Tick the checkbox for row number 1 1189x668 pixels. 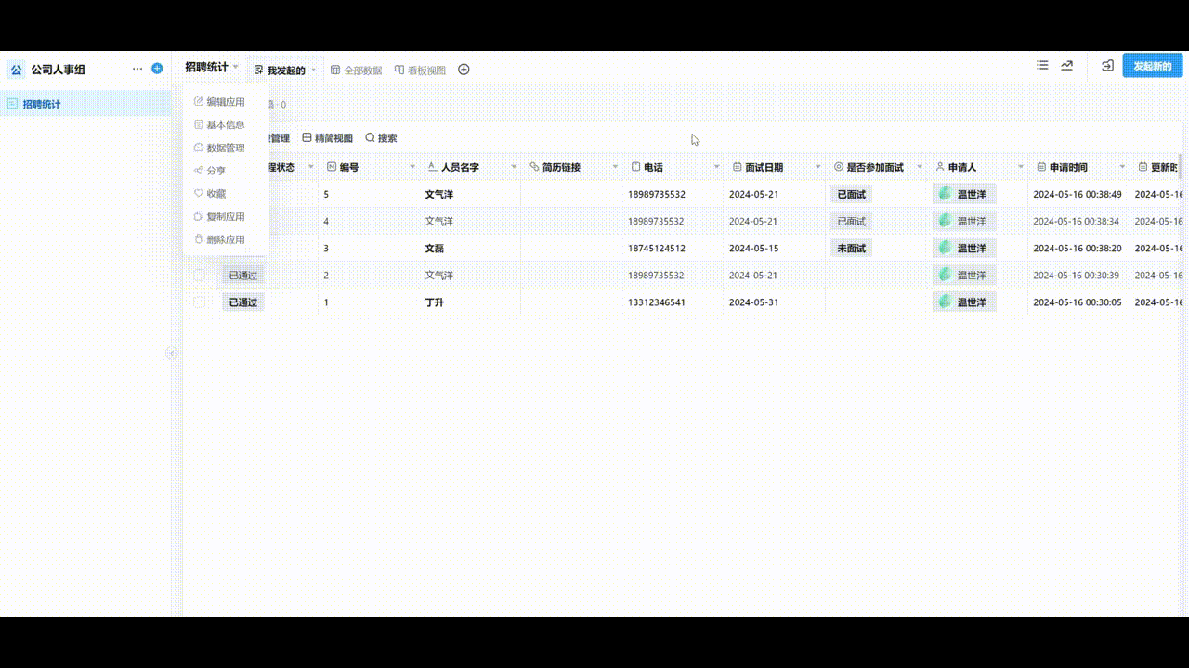coord(199,302)
